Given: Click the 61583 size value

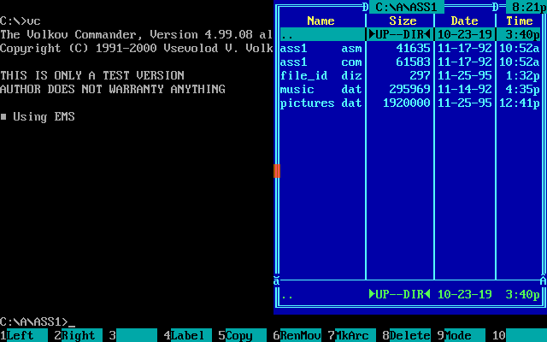Looking at the screenshot, I should (x=414, y=62).
